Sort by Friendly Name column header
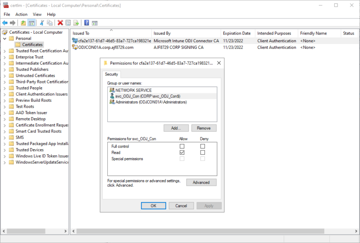360x243 pixels. (319, 33)
